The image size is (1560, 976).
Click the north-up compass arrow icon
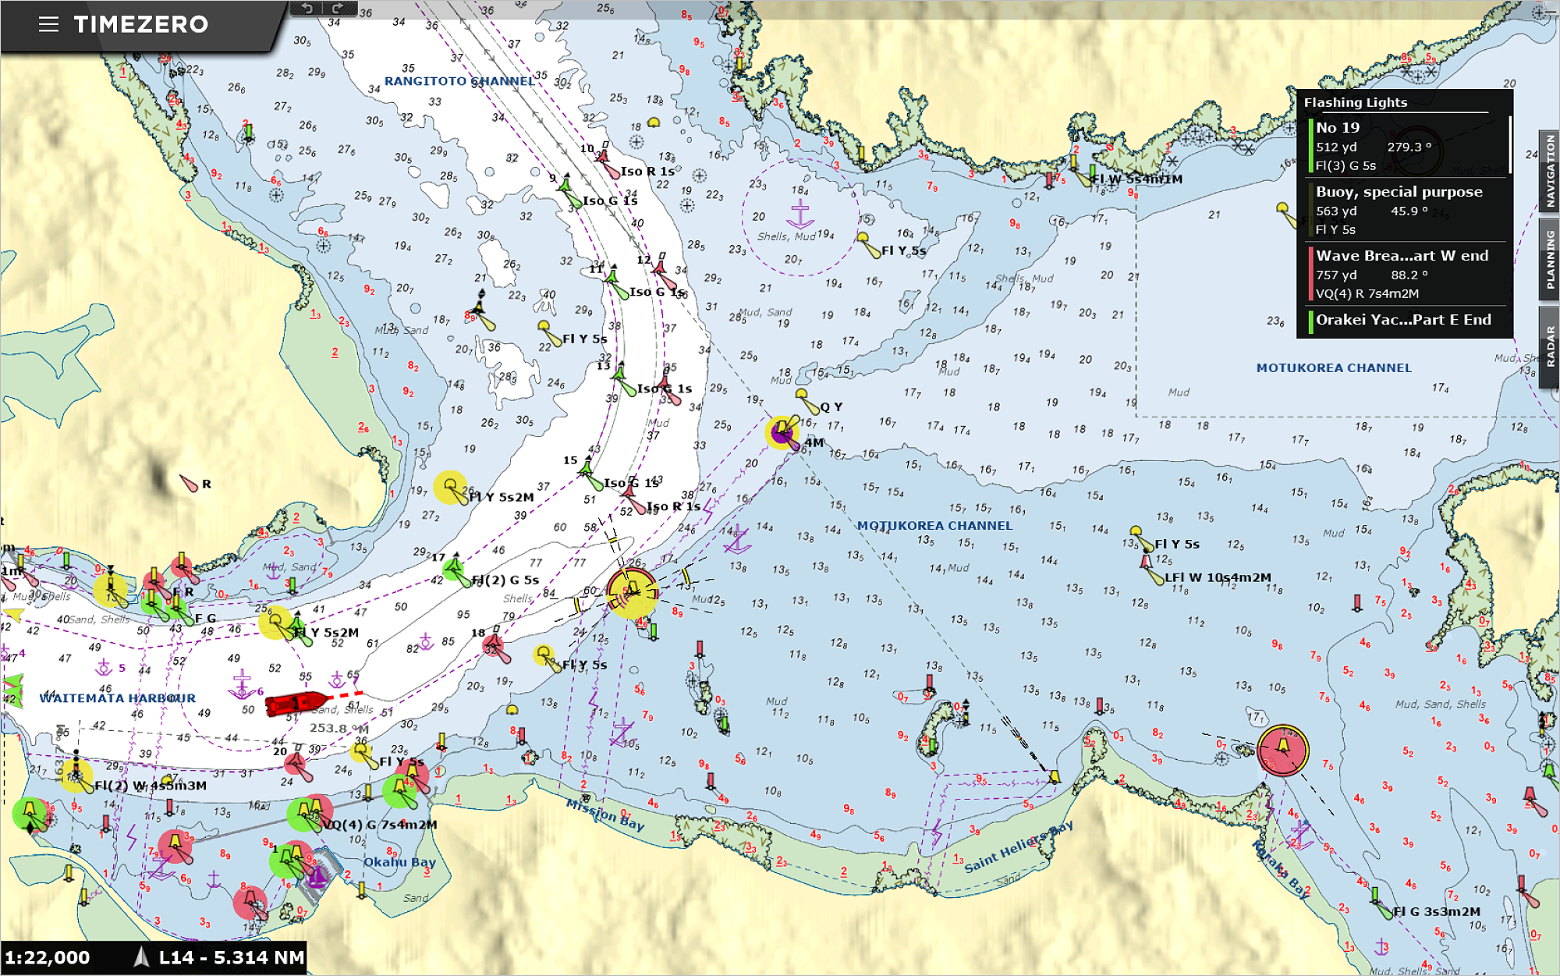click(141, 957)
